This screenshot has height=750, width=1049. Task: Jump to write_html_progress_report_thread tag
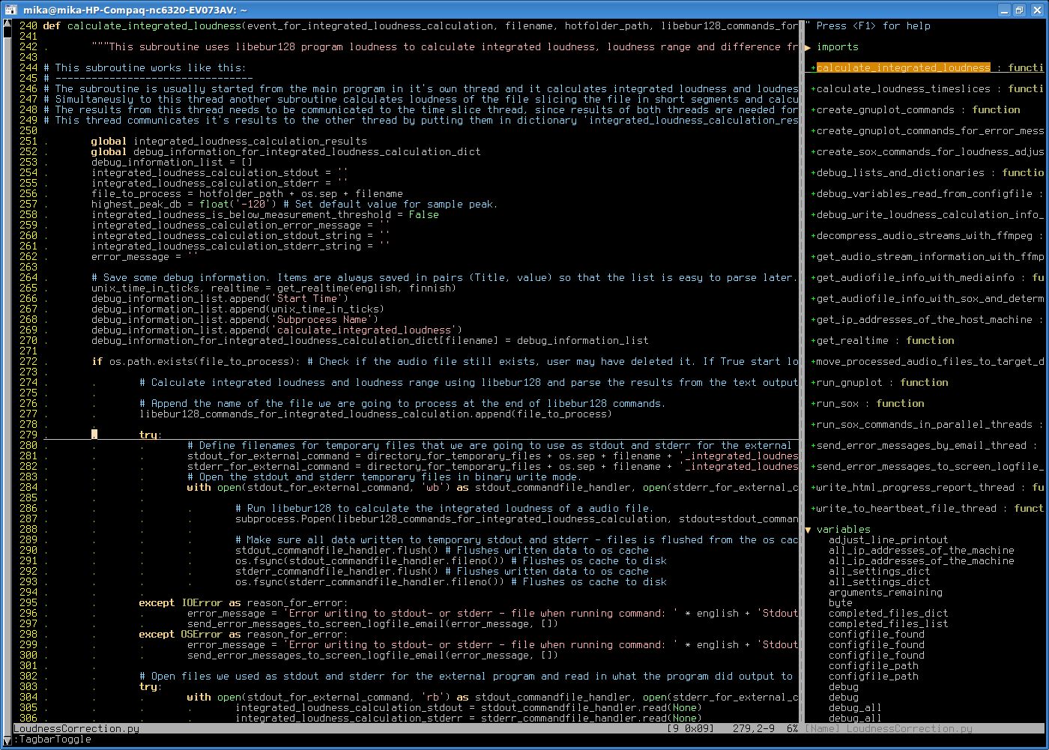(916, 488)
